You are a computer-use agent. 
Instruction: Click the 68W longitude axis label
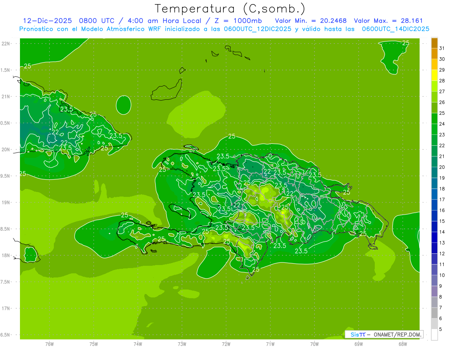[403, 344]
